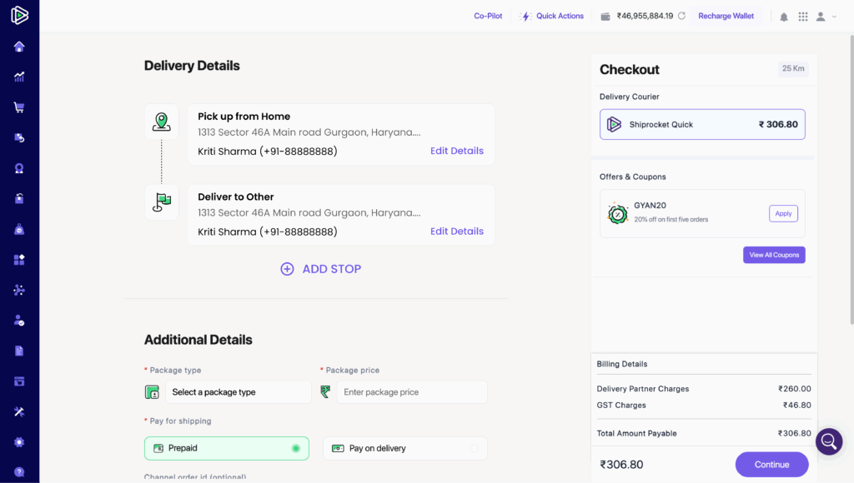
Task: Click the package price input field
Action: click(411, 392)
